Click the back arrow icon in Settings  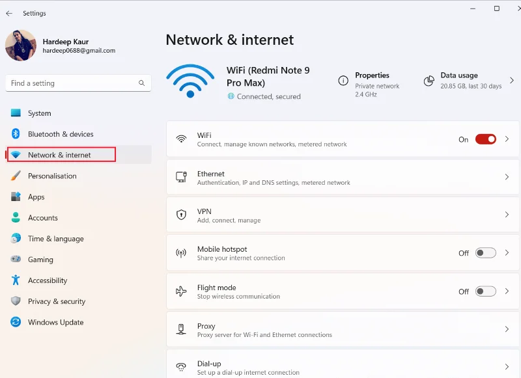point(9,13)
